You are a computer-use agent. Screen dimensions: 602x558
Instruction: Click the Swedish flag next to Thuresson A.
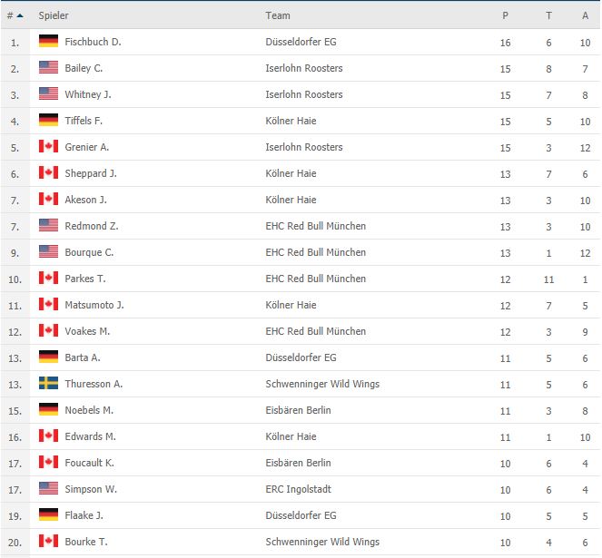[x=48, y=383]
